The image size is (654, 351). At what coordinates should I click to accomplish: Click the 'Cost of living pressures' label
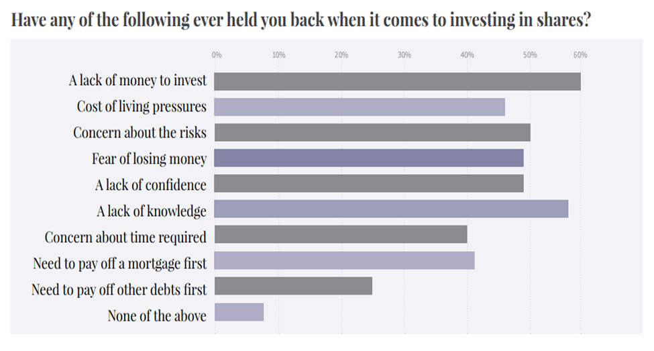142,107
